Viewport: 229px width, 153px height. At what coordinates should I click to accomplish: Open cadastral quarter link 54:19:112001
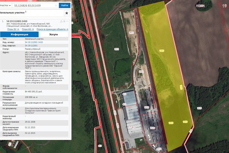pyautogui.click(x=31, y=46)
